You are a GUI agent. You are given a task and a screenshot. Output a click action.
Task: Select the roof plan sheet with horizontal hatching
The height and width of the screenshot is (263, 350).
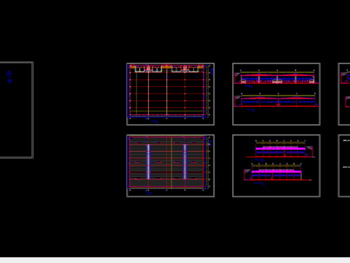click(x=171, y=166)
